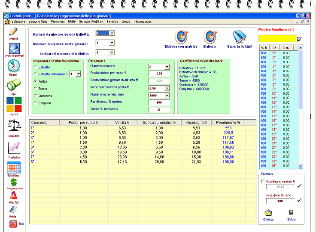316x232 pixels.
Task: Click the checkmark beside Impostare % rend. field
Action: point(300,200)
